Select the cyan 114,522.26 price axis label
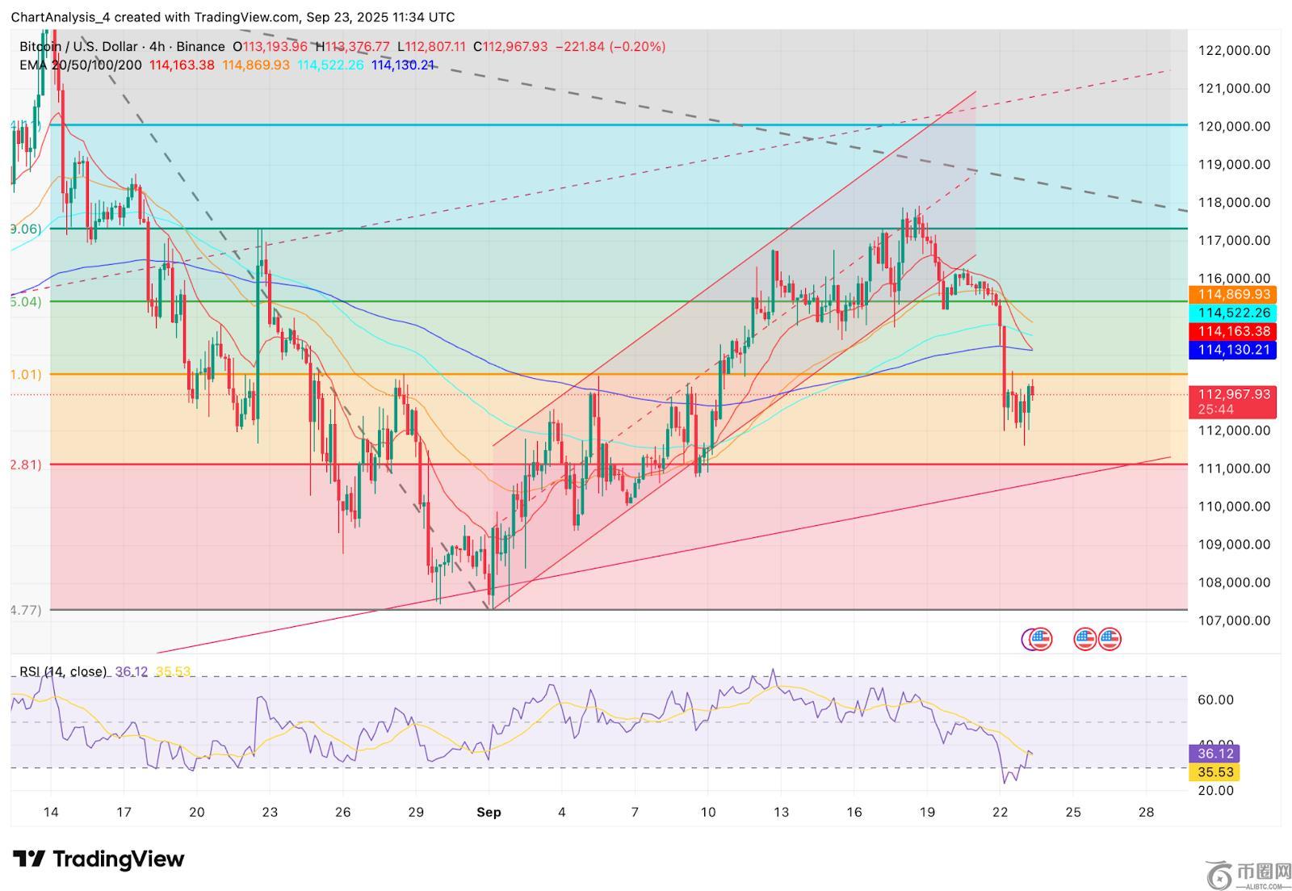This screenshot has width=1292, height=891. [x=1233, y=313]
